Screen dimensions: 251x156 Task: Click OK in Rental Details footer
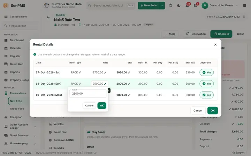212,111
